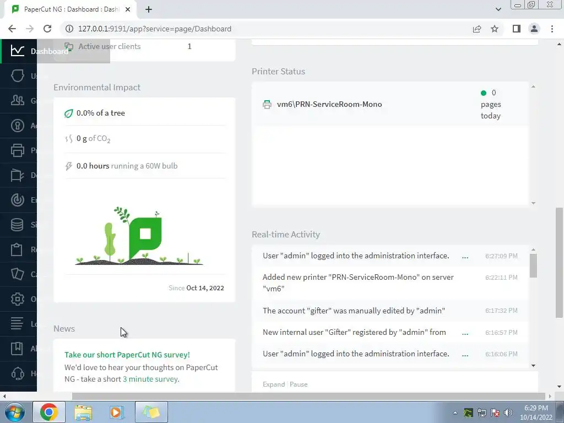The height and width of the screenshot is (423, 564).
Task: Close the PaperCut NG Dashboard tab
Action: (128, 9)
